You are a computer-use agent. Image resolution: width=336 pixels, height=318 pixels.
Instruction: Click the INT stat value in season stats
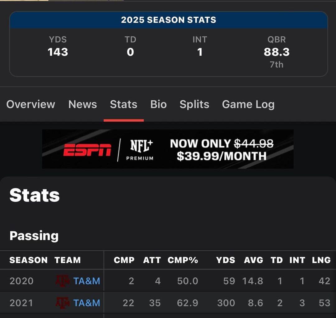click(x=200, y=52)
